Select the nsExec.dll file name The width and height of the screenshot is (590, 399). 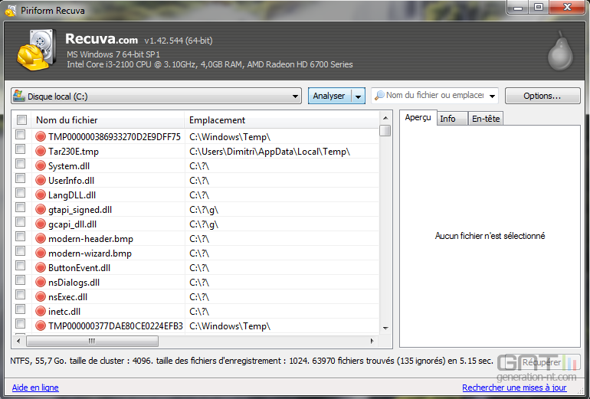coord(67,297)
